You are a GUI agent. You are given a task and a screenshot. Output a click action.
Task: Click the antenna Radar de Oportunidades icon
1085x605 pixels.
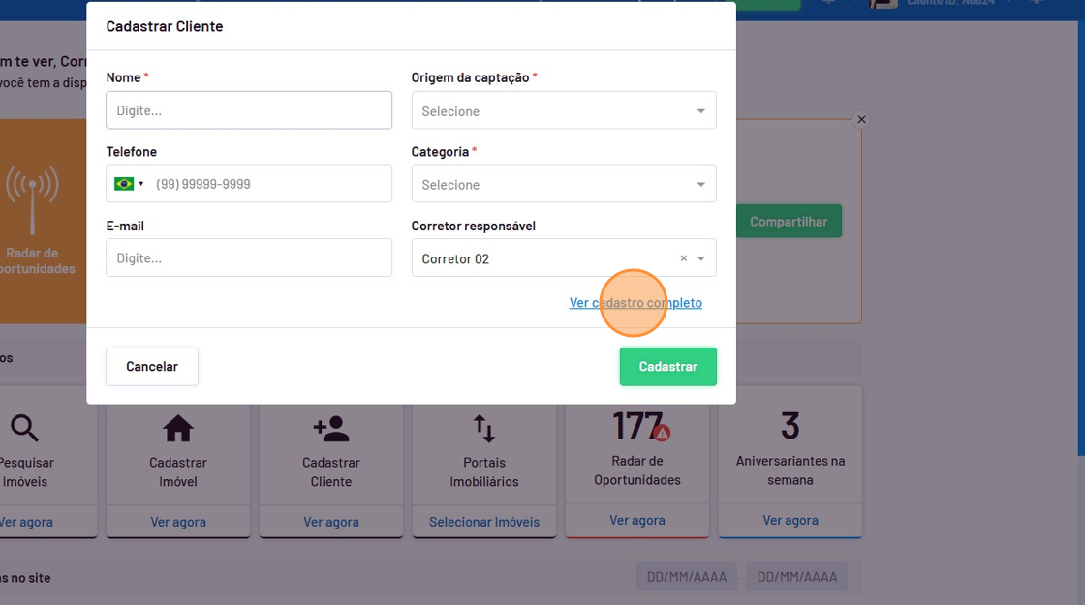32,198
